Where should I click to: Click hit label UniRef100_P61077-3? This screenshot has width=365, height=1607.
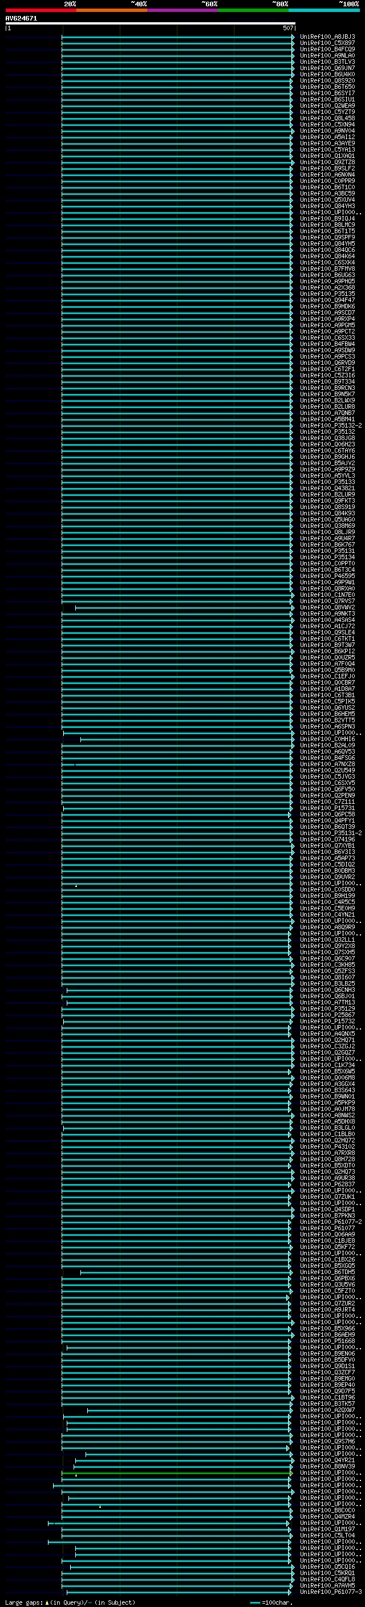pos(331,1592)
